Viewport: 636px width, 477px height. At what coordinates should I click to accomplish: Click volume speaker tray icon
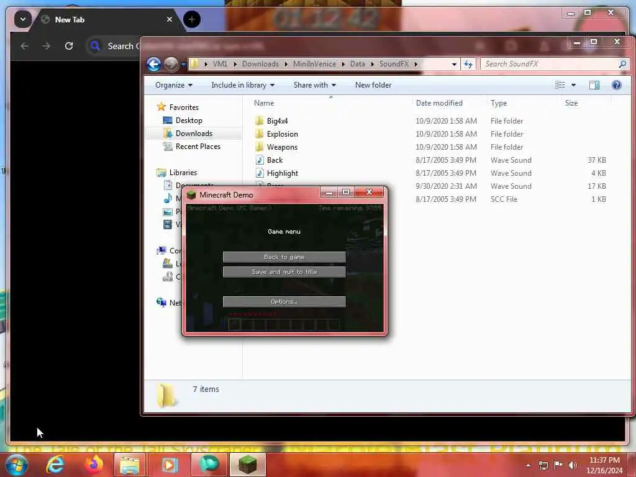[x=572, y=465]
